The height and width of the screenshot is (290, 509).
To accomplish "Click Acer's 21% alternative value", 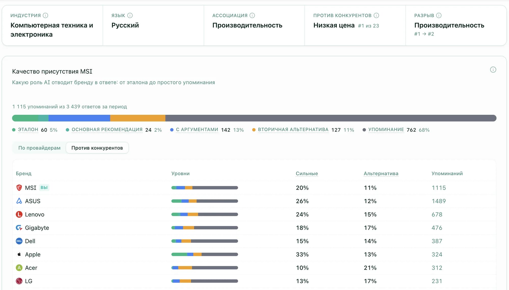I will [x=370, y=268].
